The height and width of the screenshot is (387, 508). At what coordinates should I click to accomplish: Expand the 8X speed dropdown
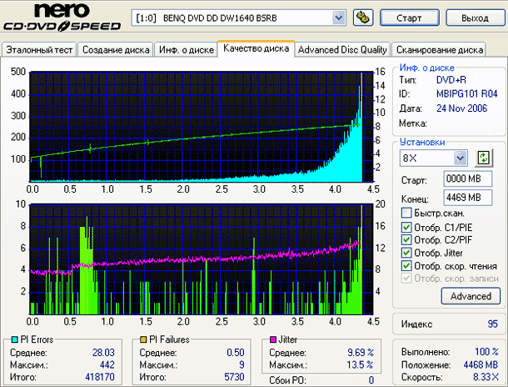click(x=460, y=158)
